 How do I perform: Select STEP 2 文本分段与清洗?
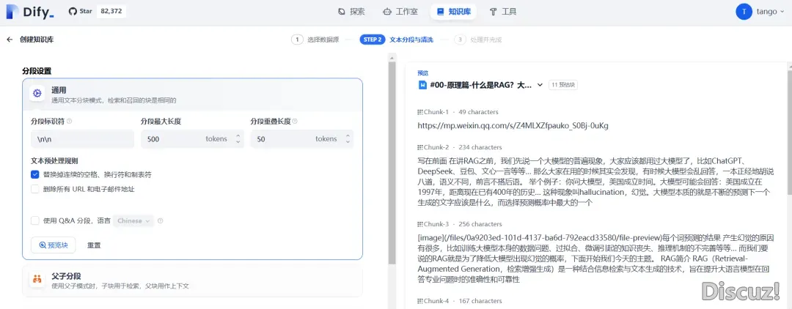pos(396,40)
